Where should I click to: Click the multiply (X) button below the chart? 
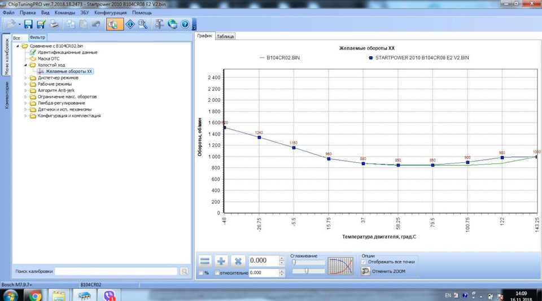(238, 261)
